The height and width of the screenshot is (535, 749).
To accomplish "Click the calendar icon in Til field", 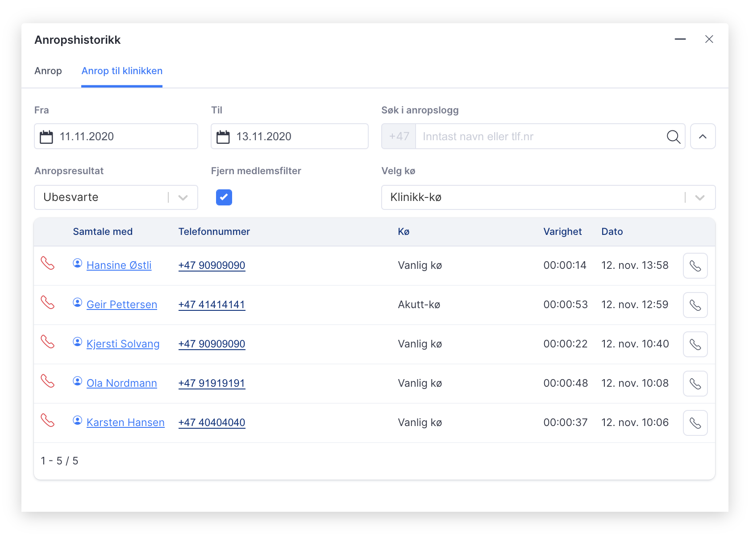I will click(x=223, y=137).
